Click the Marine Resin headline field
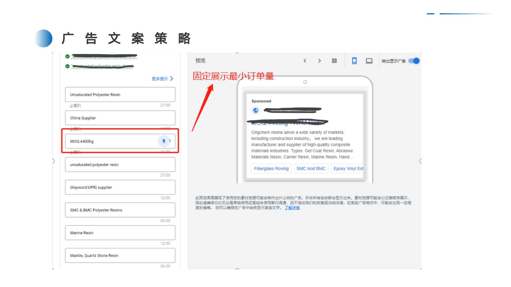Screen dimensions: 511x287 click(120, 233)
